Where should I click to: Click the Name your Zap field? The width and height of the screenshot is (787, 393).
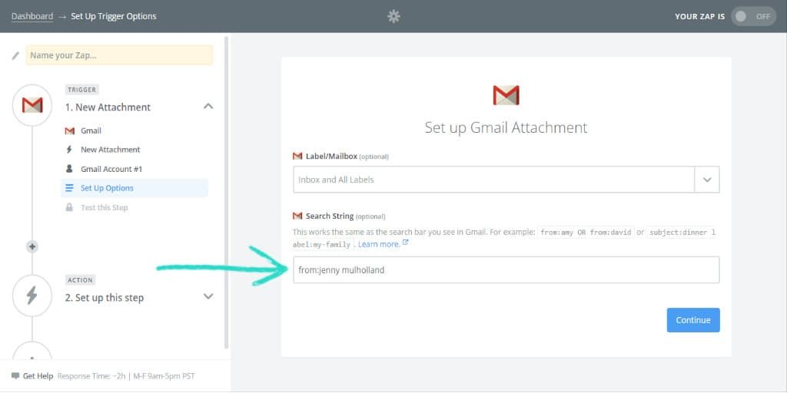tap(119, 55)
